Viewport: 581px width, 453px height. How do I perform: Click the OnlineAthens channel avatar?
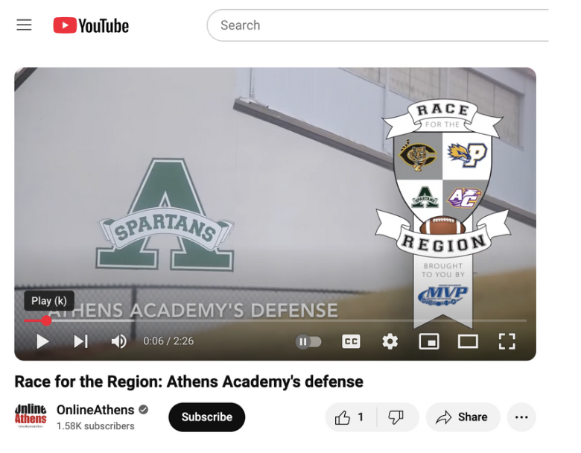[31, 416]
